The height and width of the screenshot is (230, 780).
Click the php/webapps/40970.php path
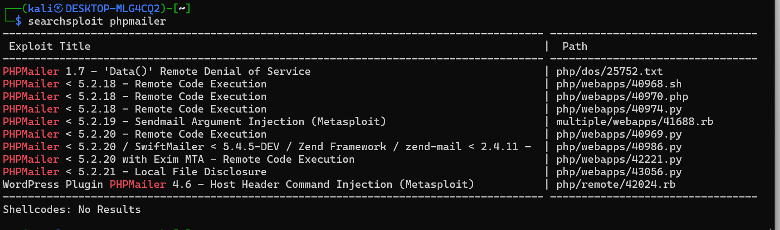622,96
